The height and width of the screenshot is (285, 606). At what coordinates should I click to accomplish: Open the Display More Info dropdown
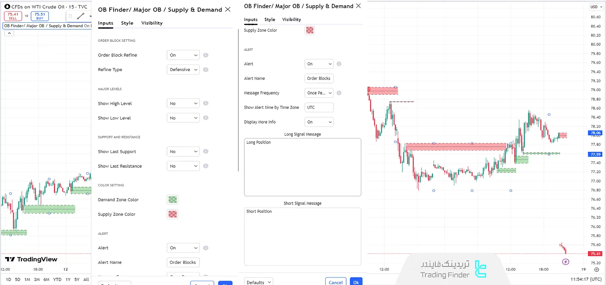coord(319,122)
